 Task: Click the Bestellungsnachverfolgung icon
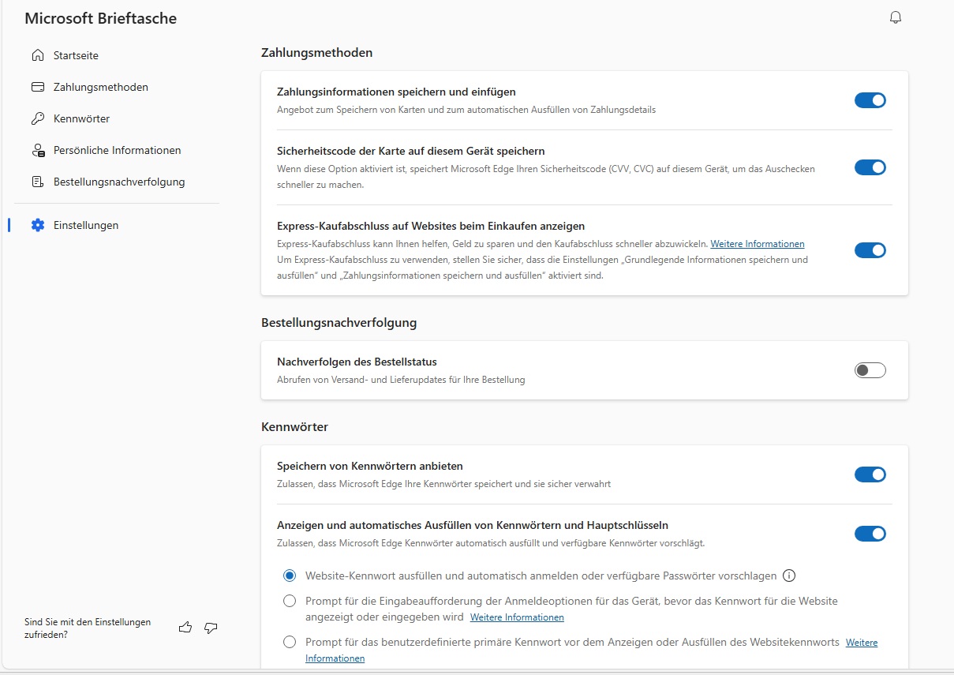coord(37,182)
